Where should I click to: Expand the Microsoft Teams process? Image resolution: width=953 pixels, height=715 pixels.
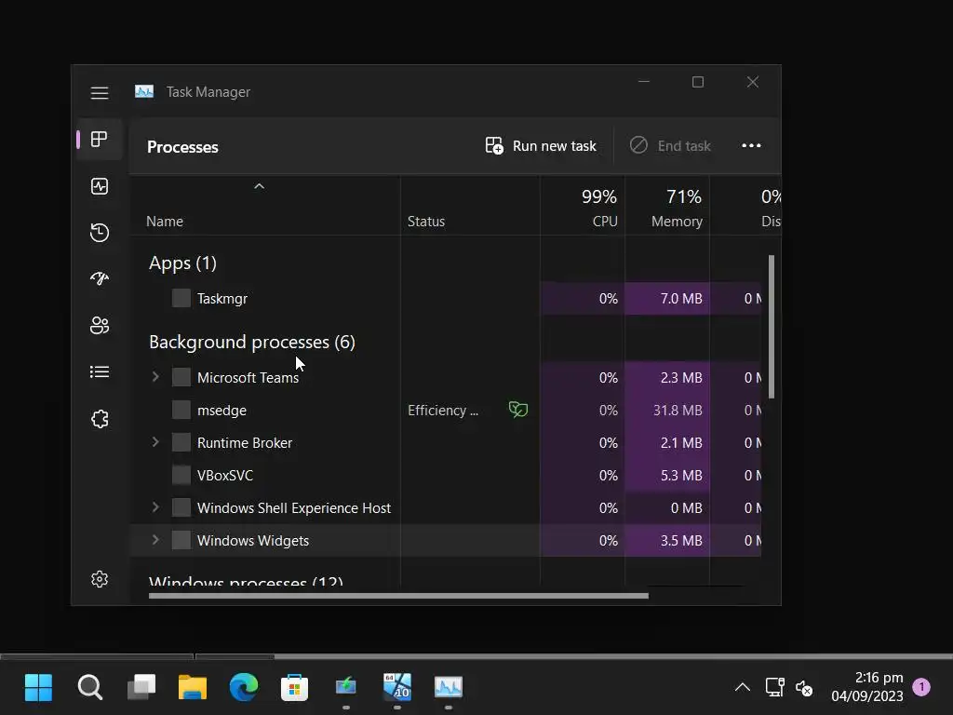point(155,377)
